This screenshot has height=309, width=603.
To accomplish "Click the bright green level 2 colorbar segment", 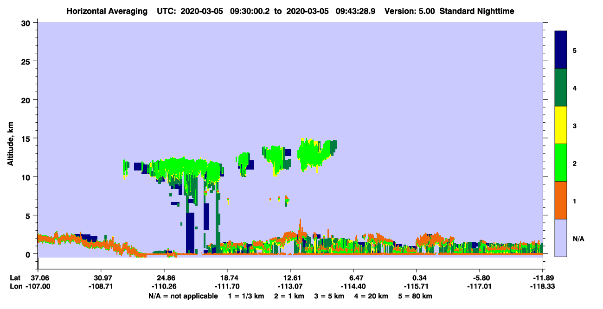I will point(561,163).
